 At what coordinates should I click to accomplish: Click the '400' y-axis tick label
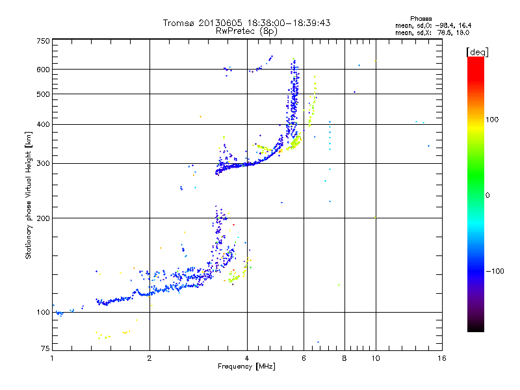coord(43,125)
